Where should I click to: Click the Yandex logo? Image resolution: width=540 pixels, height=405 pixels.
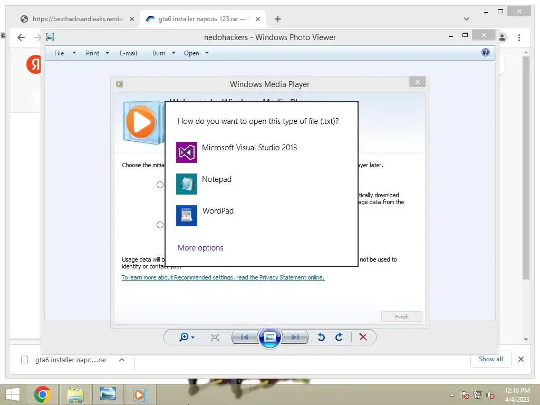pos(33,64)
